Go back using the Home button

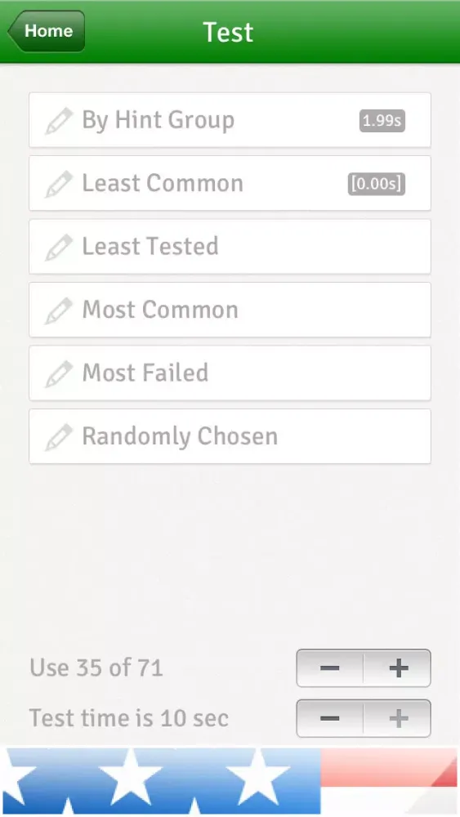pos(47,31)
